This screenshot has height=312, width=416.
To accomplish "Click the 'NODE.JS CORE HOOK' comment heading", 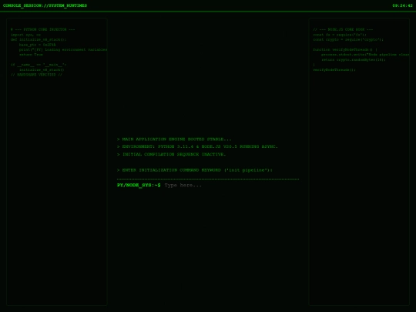I will click(343, 29).
